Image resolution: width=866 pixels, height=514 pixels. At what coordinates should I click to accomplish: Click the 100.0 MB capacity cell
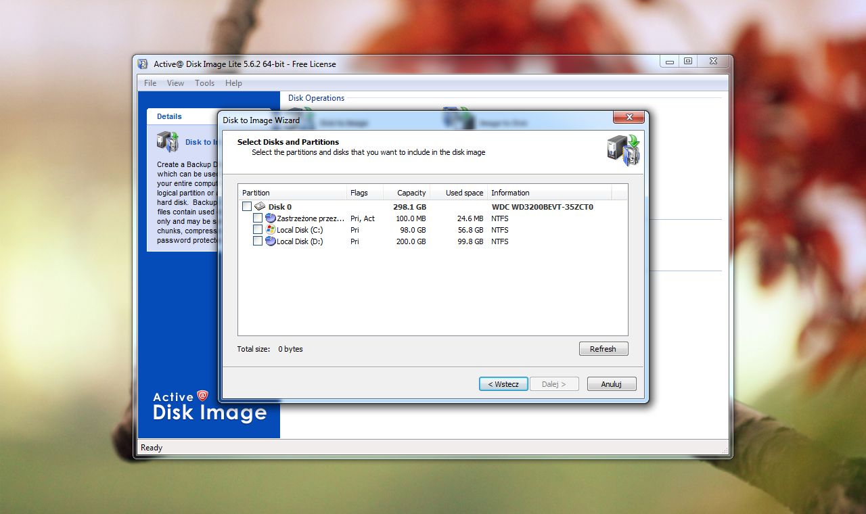411,218
